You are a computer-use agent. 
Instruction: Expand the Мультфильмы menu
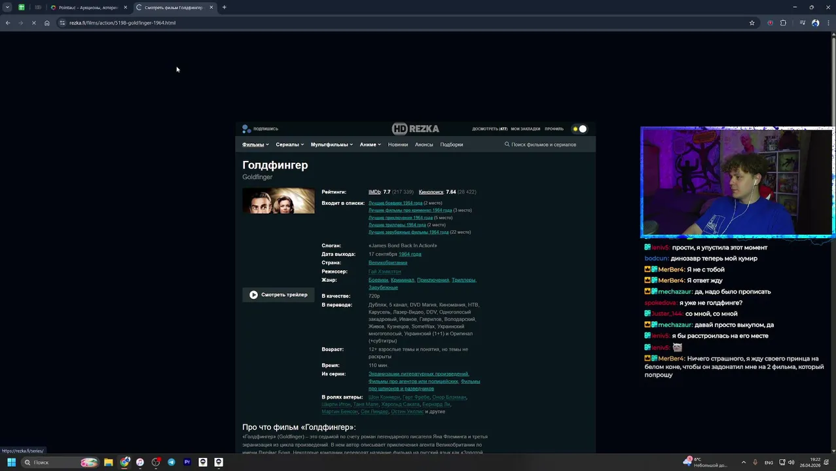331,145
